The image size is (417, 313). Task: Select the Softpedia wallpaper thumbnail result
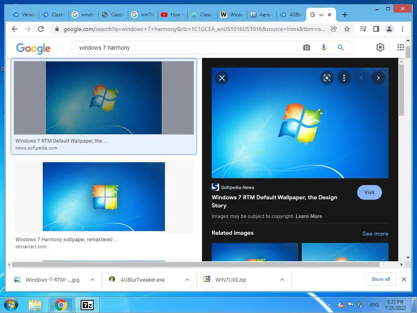(104, 98)
